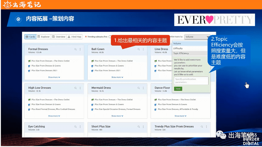This screenshot has width=262, height=147.
Task: More options on Trendy Plus Size Prom Dresses card
Action: pos(206,127)
